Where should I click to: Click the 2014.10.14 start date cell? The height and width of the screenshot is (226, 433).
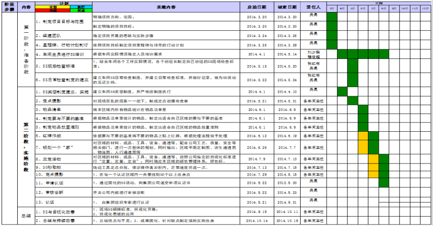point(256,221)
